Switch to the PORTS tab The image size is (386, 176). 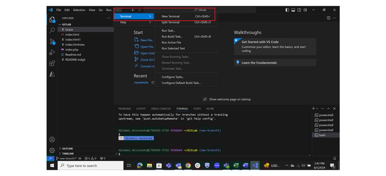(197, 109)
